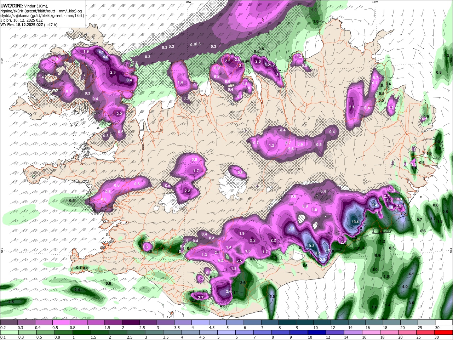
Task: Click the 9.2 precipitation value on the map
Action: click(311, 246)
